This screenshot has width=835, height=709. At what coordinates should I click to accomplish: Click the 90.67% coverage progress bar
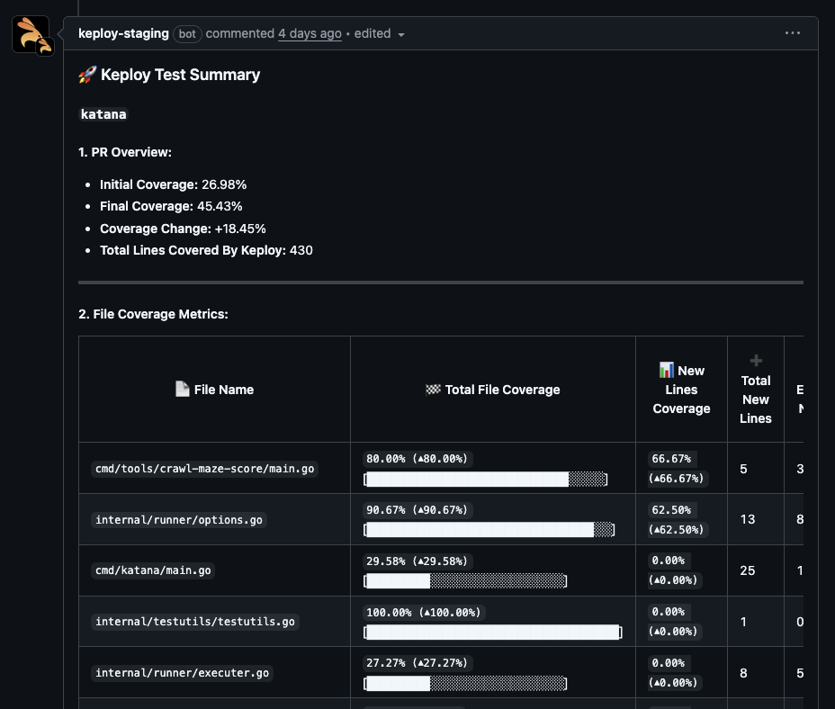[x=489, y=529]
